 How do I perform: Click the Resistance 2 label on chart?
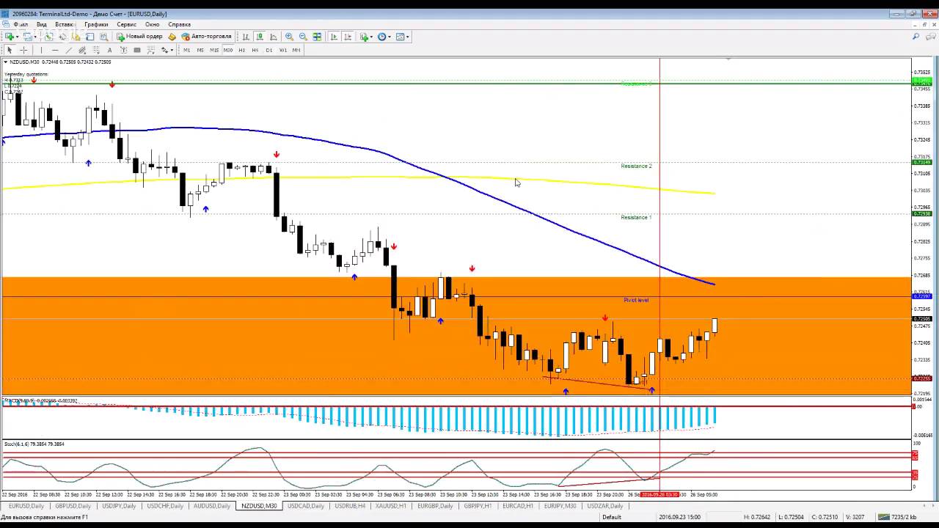point(636,166)
